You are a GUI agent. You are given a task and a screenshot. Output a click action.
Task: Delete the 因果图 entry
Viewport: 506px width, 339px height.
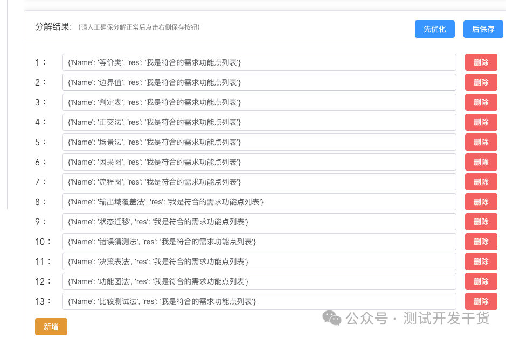click(x=480, y=162)
